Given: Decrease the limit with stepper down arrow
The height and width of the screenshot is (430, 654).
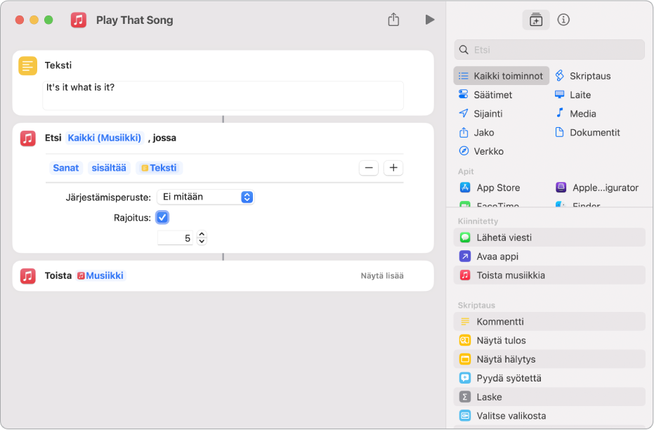Looking at the screenshot, I should (x=202, y=242).
